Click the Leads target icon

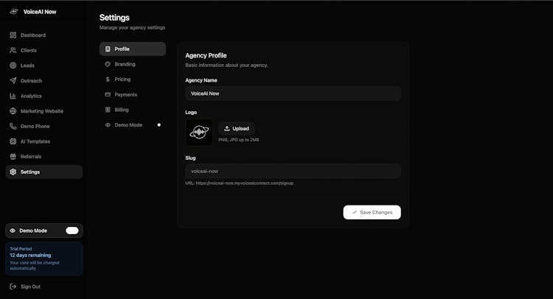pyautogui.click(x=13, y=66)
